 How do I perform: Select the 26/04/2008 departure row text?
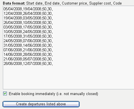coord(28,22)
